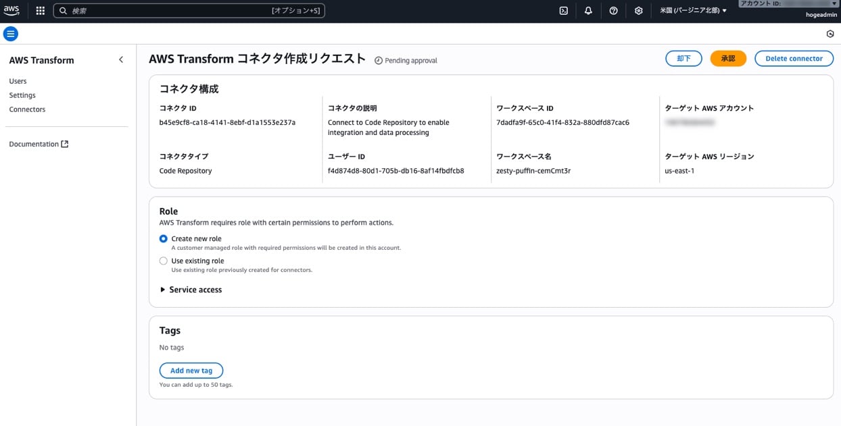Click the blurred target AWS account value
Viewport: 841px width, 426px height.
[x=690, y=123]
